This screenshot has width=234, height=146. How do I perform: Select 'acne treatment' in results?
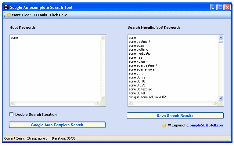pyautogui.click(x=139, y=42)
